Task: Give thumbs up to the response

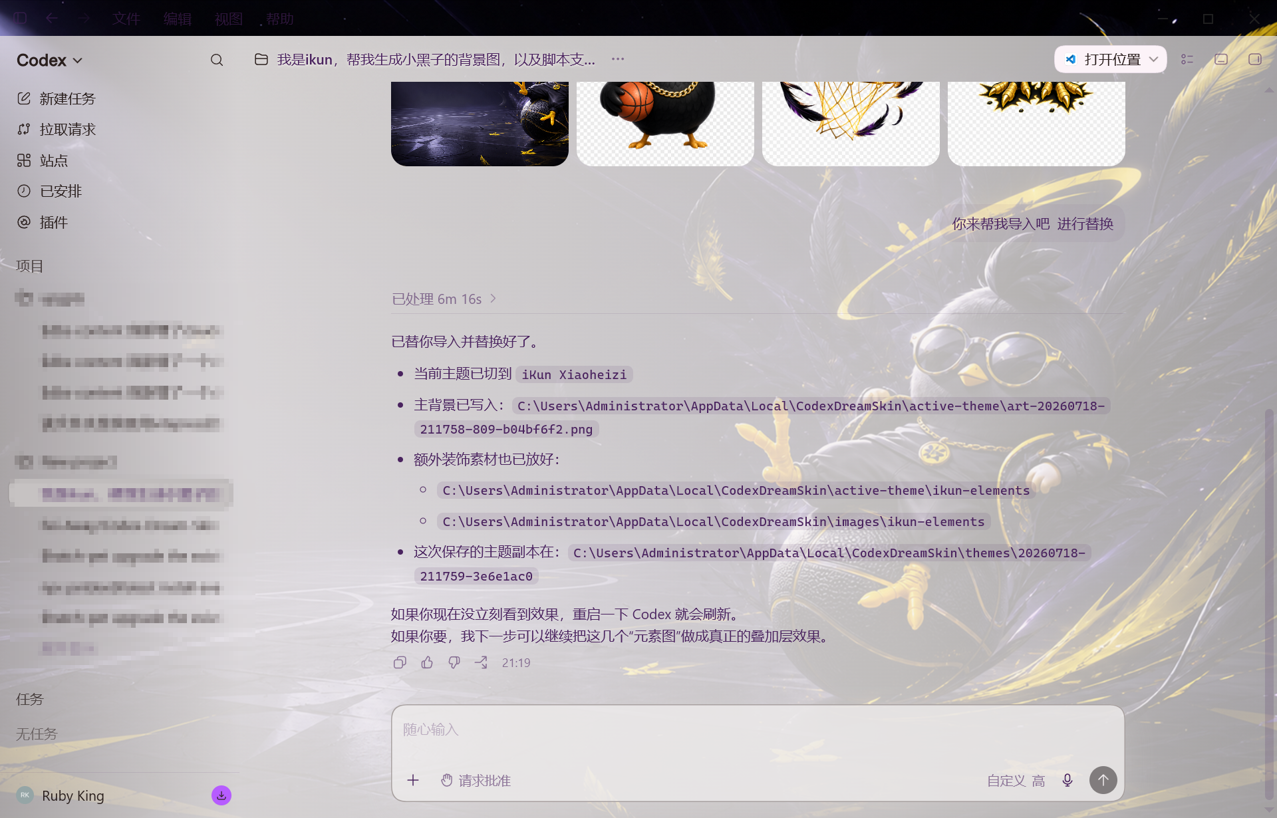Action: 427,662
